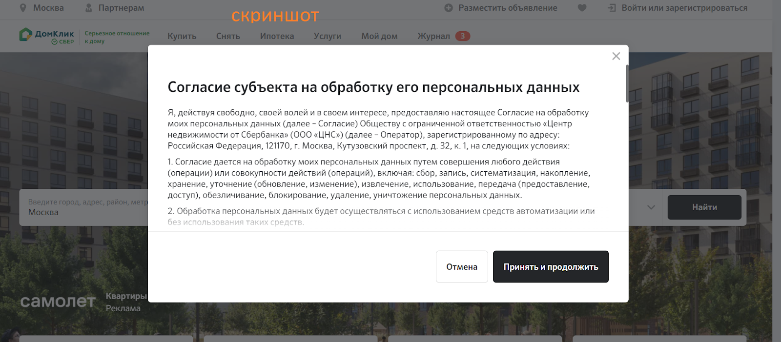Expand the dropdown chevron next to Найти
The height and width of the screenshot is (342, 781).
(x=651, y=207)
